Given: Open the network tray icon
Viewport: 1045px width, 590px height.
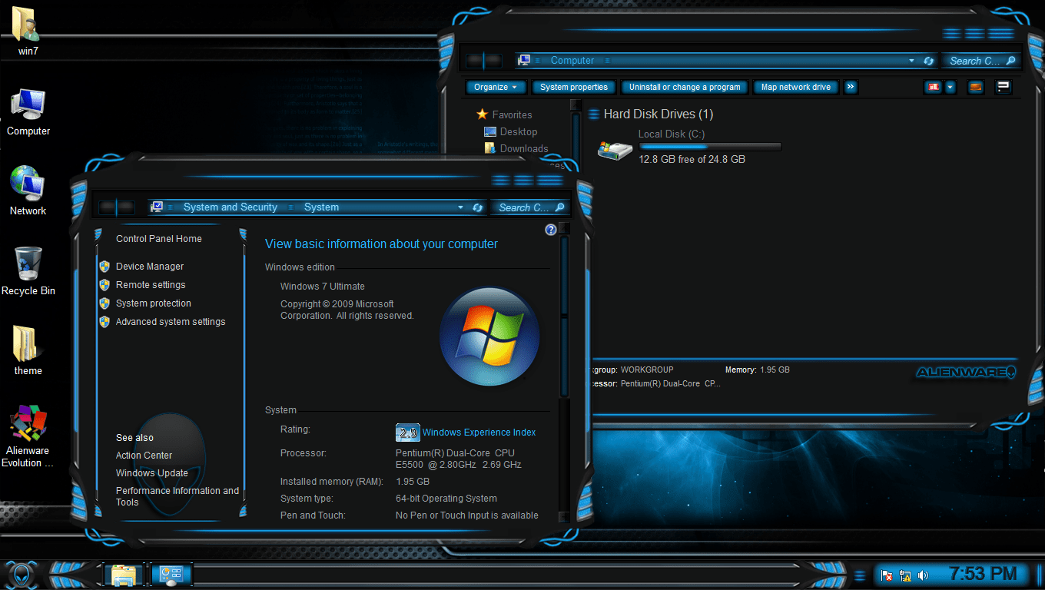Looking at the screenshot, I should pyautogui.click(x=905, y=575).
